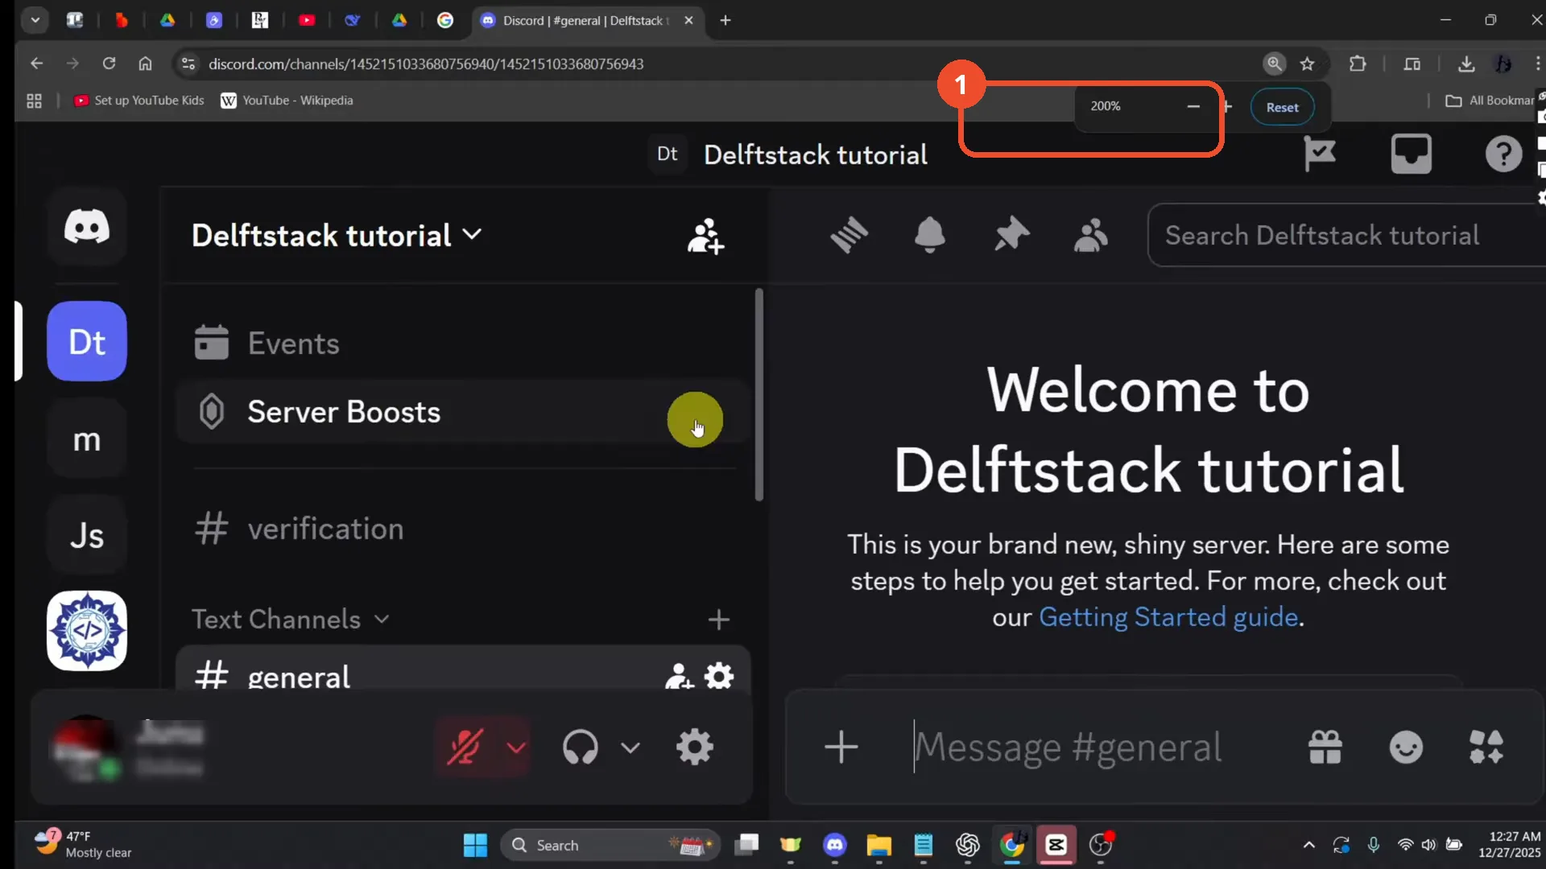Open the Getting Started guide link
This screenshot has width=1546, height=869.
[x=1168, y=617]
